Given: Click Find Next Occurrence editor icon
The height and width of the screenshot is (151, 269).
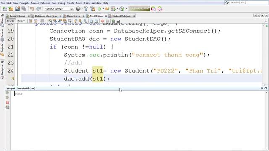Looking at the screenshot, I should pyautogui.click(x=60, y=21).
